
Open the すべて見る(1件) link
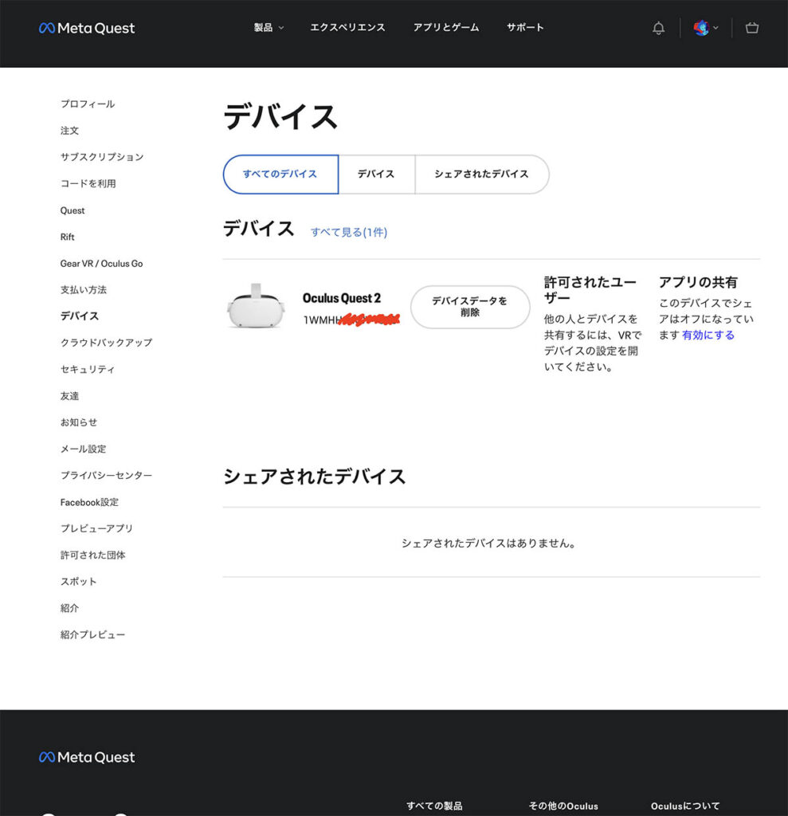(348, 233)
